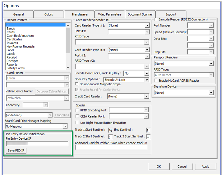
Task: Click the Apply button
Action: coord(206,167)
